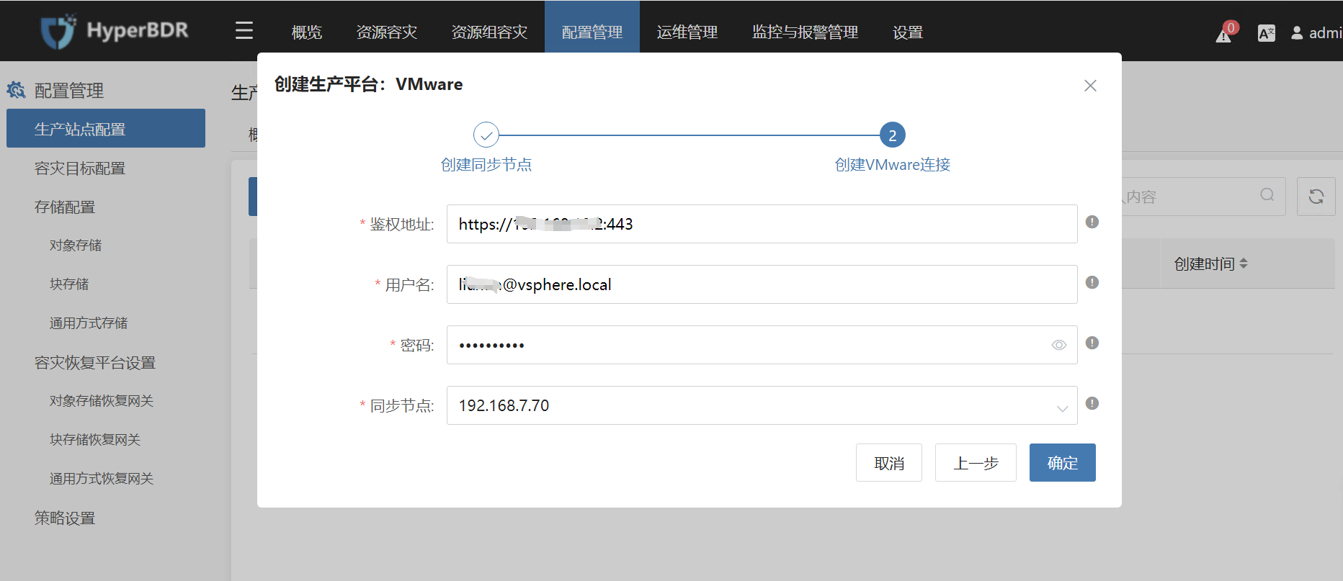Click the 确定 button
Screen dimensions: 1343x581
coord(1063,463)
